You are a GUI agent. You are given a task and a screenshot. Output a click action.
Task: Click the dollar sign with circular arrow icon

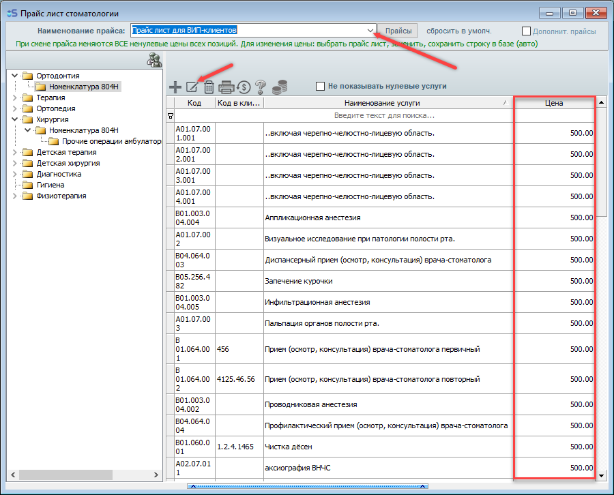(x=244, y=87)
